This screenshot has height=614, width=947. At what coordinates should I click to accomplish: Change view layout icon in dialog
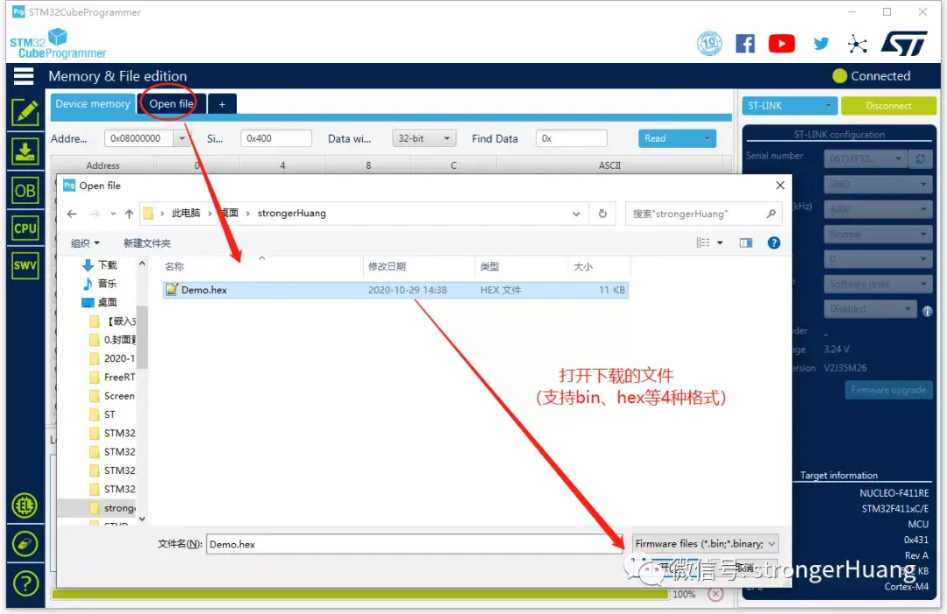point(703,243)
